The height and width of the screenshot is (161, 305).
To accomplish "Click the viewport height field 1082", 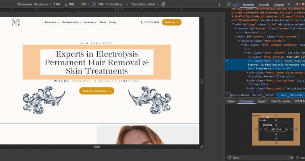I will point(71,4).
